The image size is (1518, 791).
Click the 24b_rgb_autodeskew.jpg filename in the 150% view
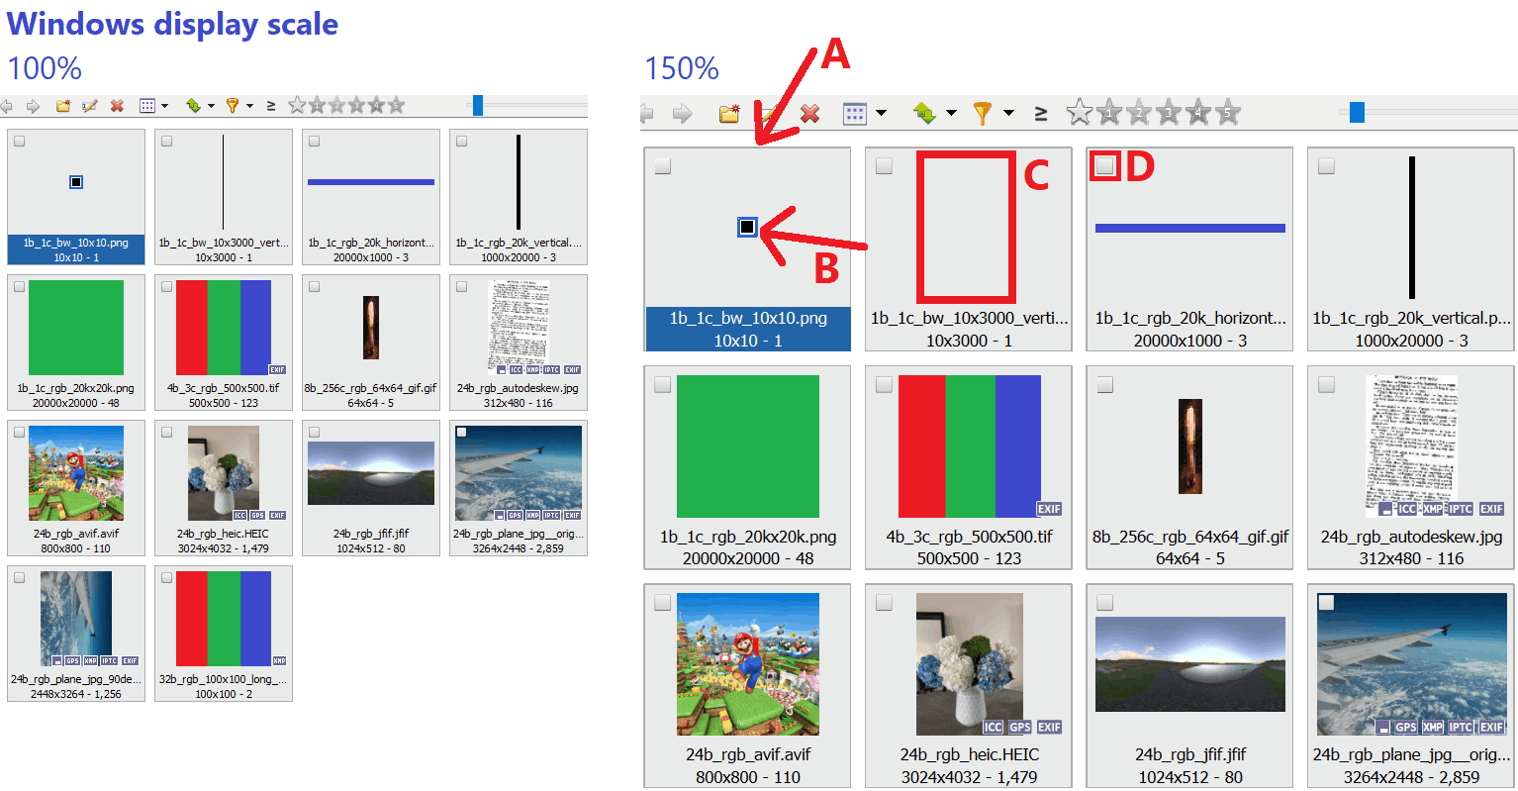[1411, 537]
